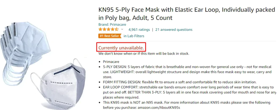Screen dimensions: 277x110
Task: Click the half-filled fifth rating star
Action: 117,29
